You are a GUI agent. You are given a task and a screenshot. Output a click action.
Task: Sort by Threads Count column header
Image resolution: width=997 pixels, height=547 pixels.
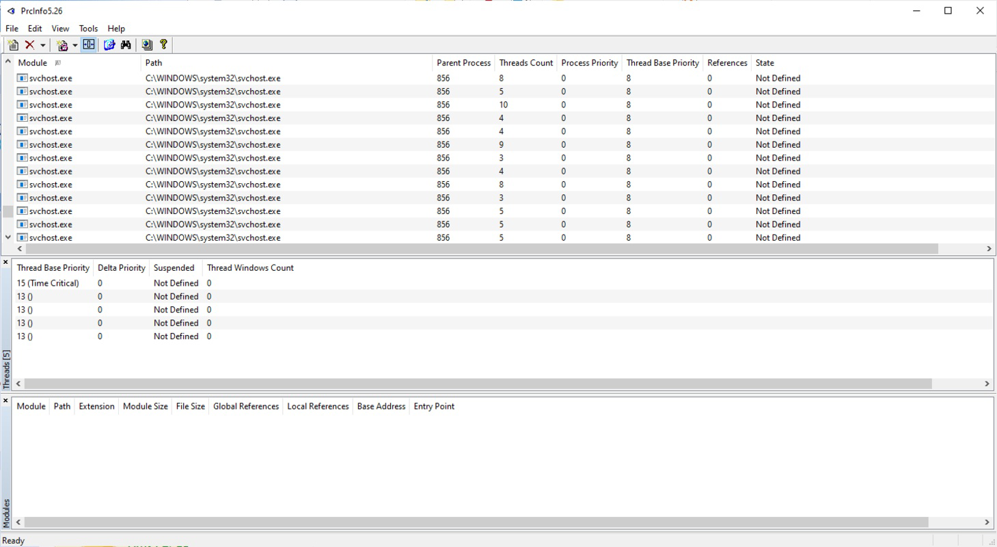click(x=525, y=63)
